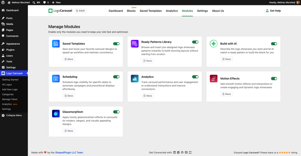Click the Analytics module bar chart icon

(135, 79)
